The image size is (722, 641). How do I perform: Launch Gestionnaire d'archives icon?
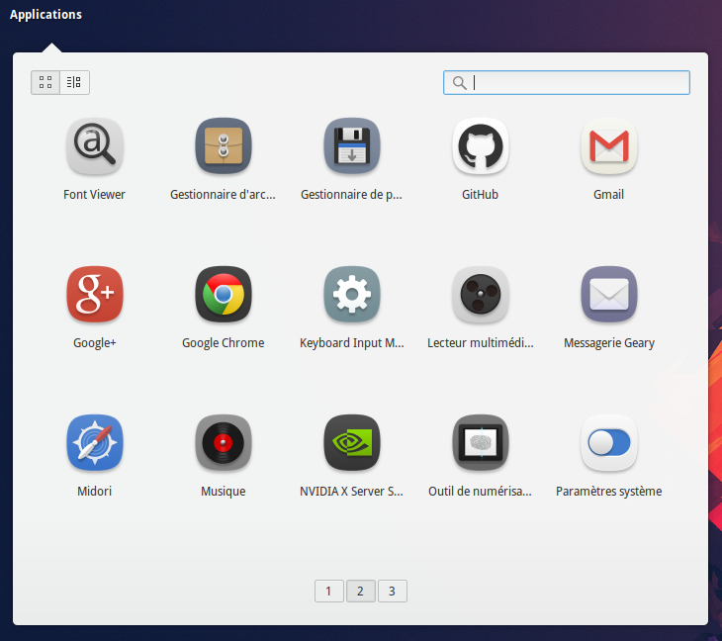224,146
